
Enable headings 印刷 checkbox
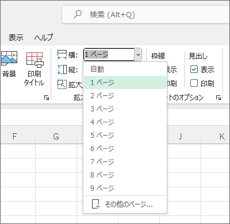(x=194, y=83)
